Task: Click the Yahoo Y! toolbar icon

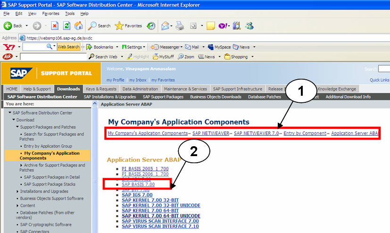Action: 223,25
